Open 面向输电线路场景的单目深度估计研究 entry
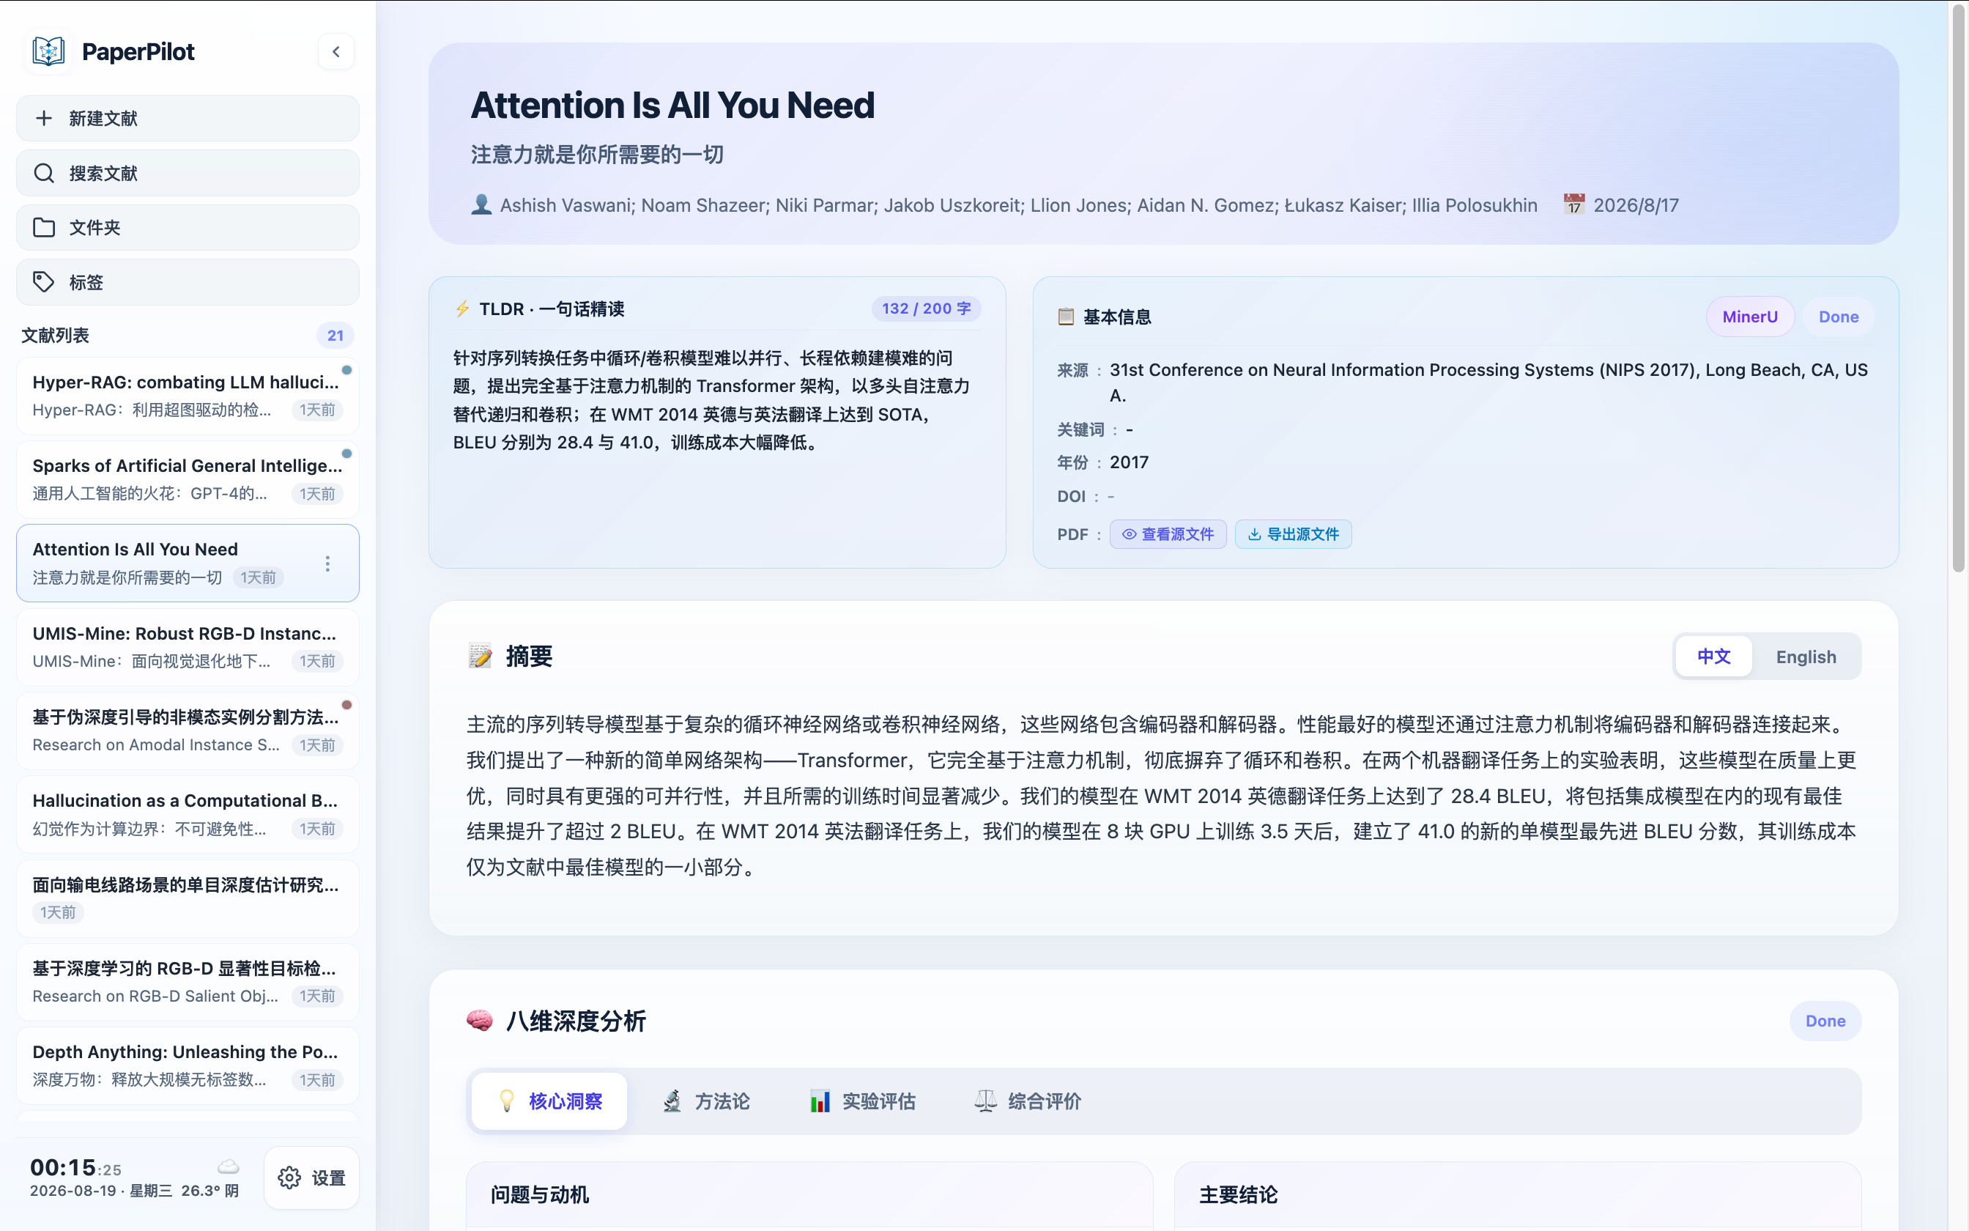 (x=188, y=899)
